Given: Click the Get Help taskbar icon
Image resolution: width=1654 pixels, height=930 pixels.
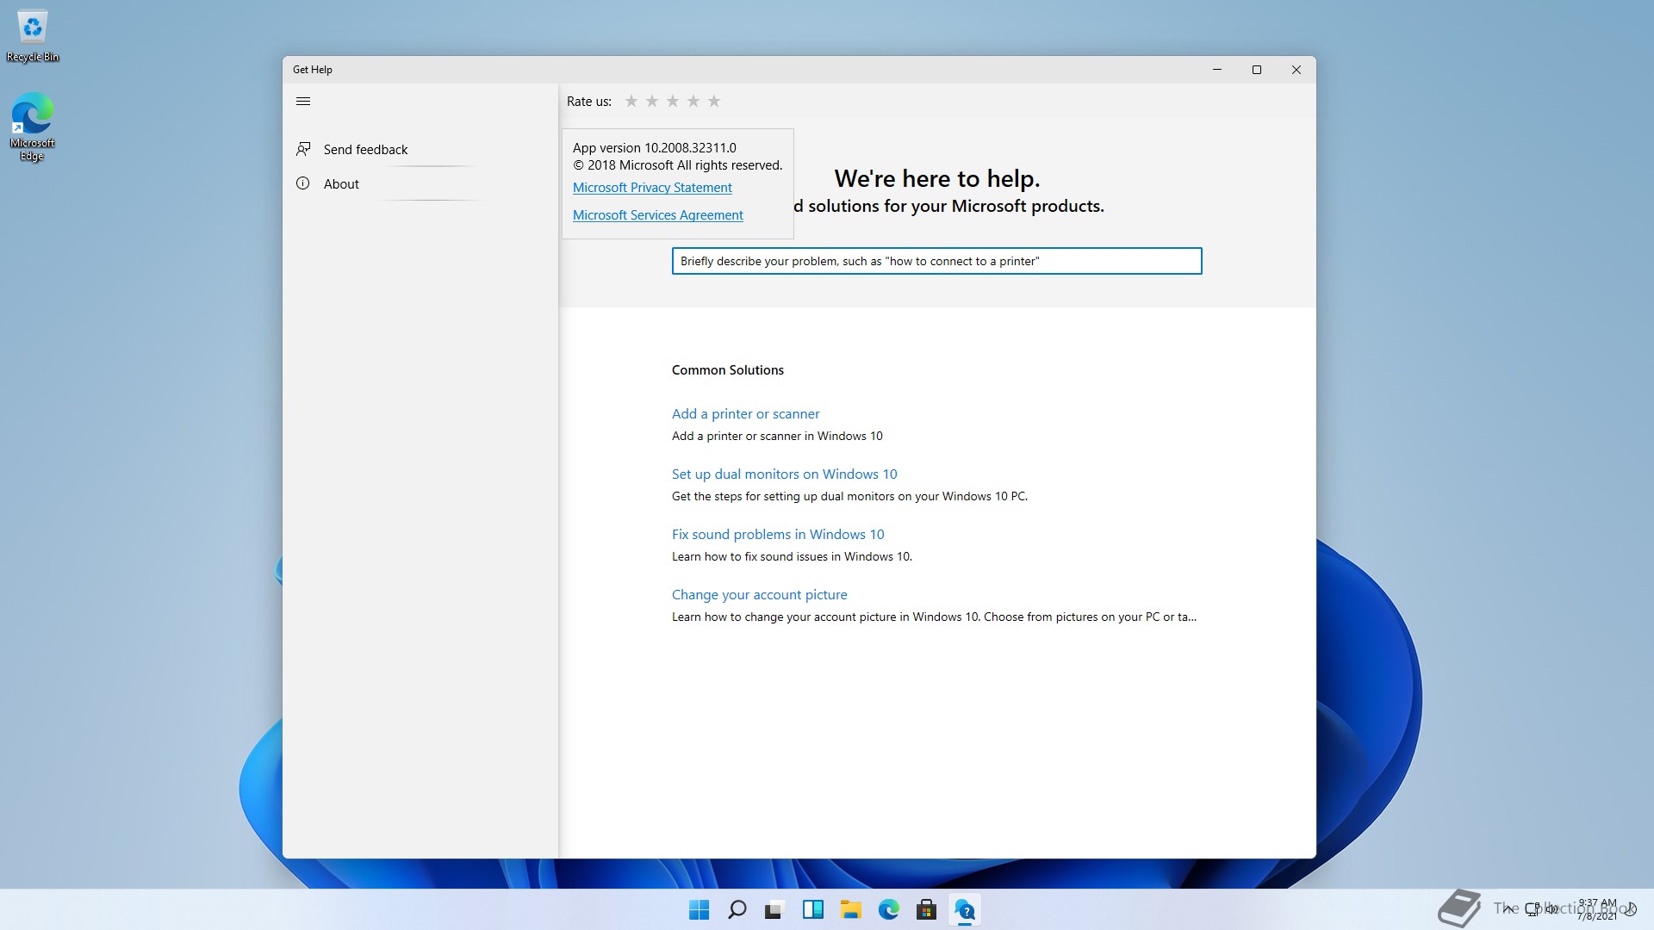Looking at the screenshot, I should 964,909.
